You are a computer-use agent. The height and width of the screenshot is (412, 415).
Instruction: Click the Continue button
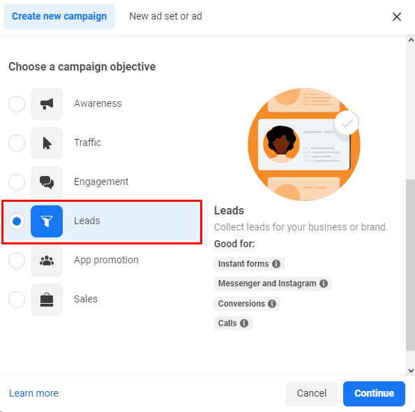click(374, 393)
